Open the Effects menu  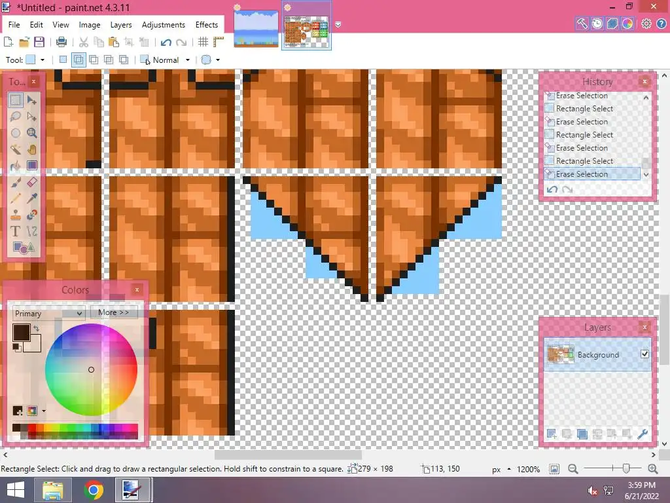(x=207, y=25)
